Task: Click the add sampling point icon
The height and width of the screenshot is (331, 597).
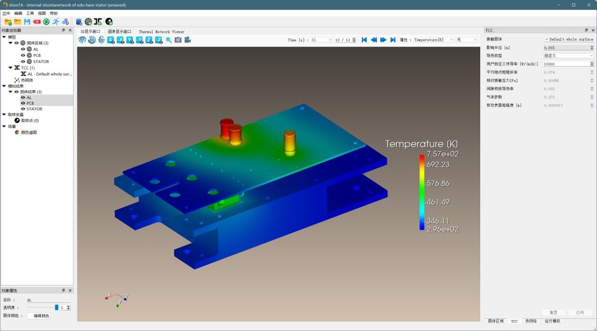Action: point(109,21)
